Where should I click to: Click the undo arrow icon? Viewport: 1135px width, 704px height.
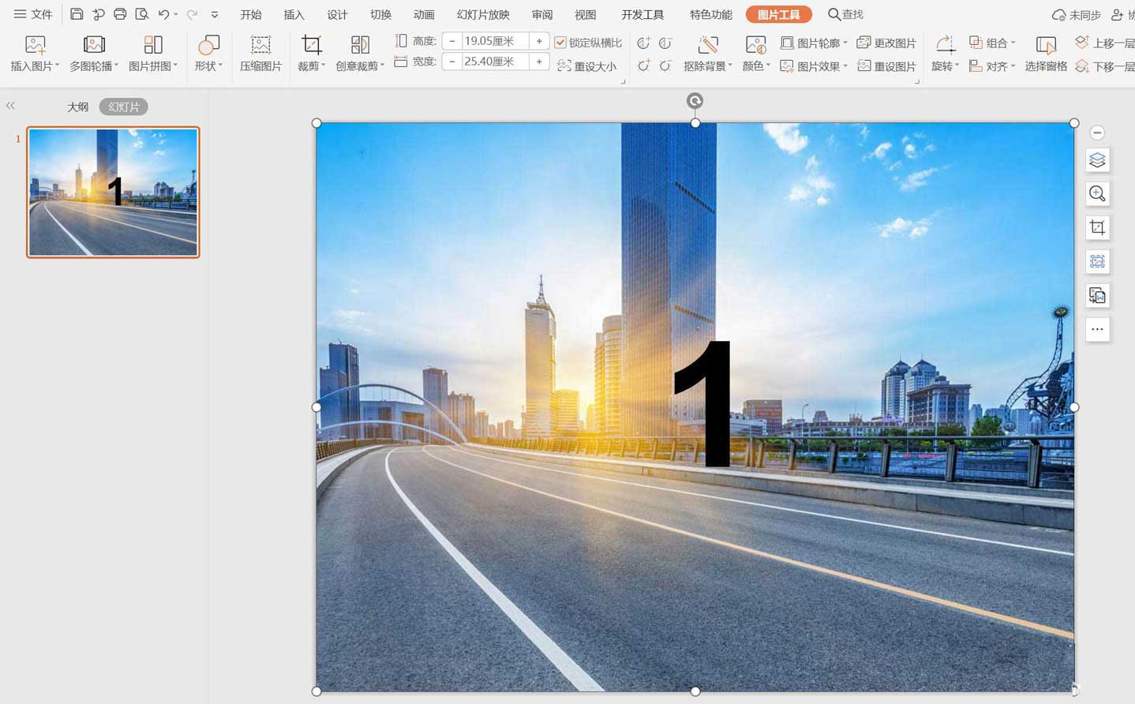point(163,14)
